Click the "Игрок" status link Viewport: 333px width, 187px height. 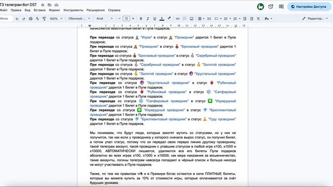coord(146,37)
